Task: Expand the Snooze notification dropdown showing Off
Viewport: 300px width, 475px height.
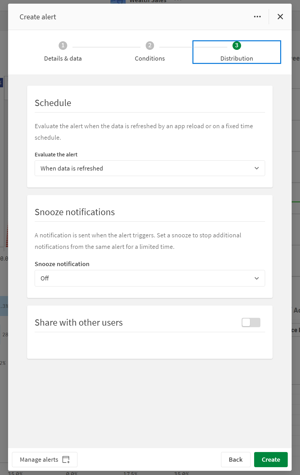Action: pos(150,278)
